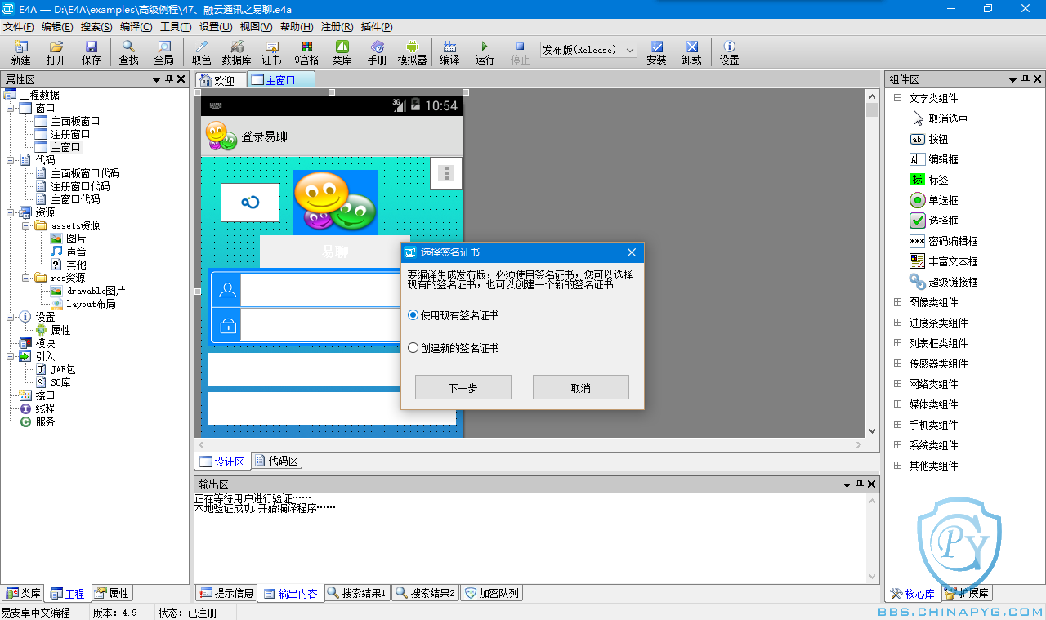Collapse the 资源 tree node
This screenshot has height=620, width=1046.
click(11, 212)
